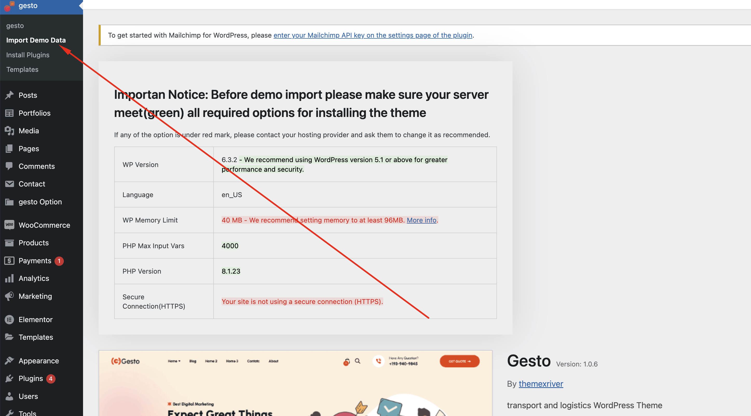
Task: Click the Gesto theme demo thumbnail
Action: pos(295,383)
